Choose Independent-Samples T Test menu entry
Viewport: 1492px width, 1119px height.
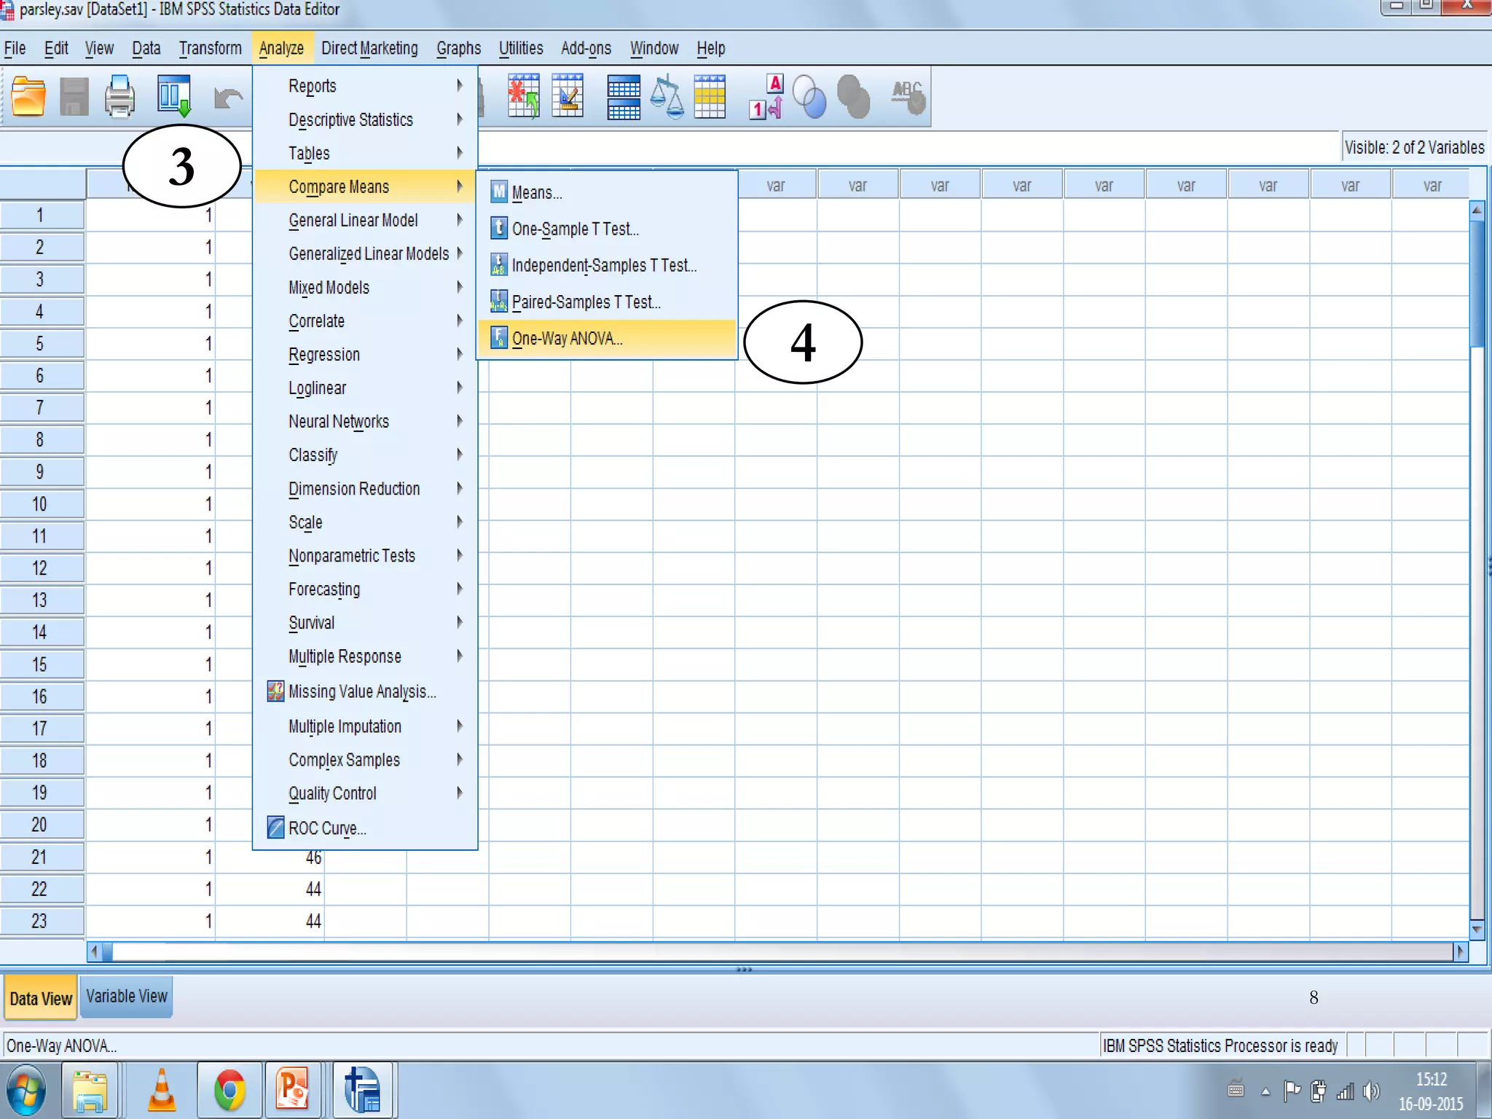tap(603, 266)
